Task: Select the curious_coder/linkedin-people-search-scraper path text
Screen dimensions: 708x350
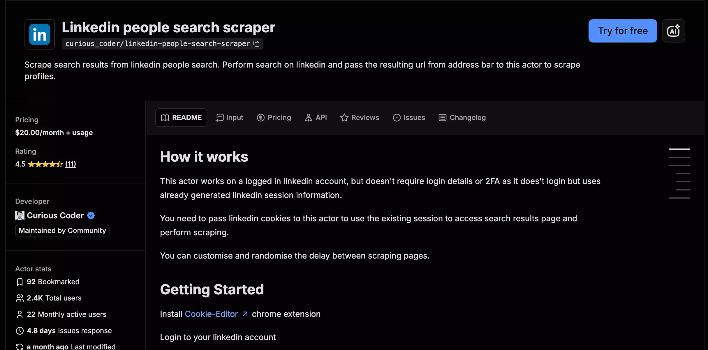Action: (158, 44)
